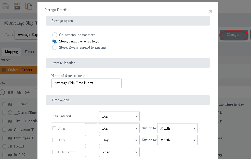The height and width of the screenshot is (159, 251).
Task: Tick the first 'After' checkbox
Action: (54, 128)
